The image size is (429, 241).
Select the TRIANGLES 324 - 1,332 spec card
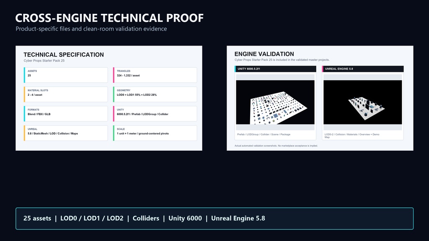click(155, 75)
